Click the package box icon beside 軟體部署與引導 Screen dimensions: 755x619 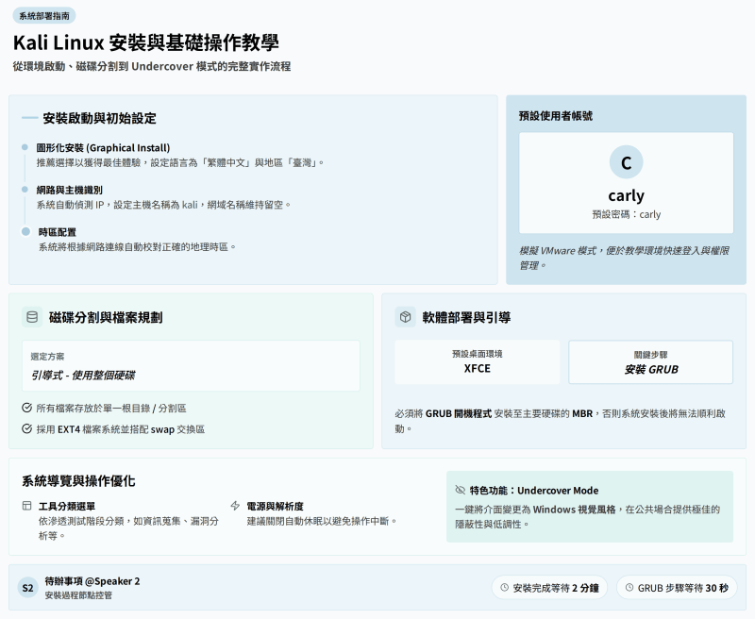[406, 317]
